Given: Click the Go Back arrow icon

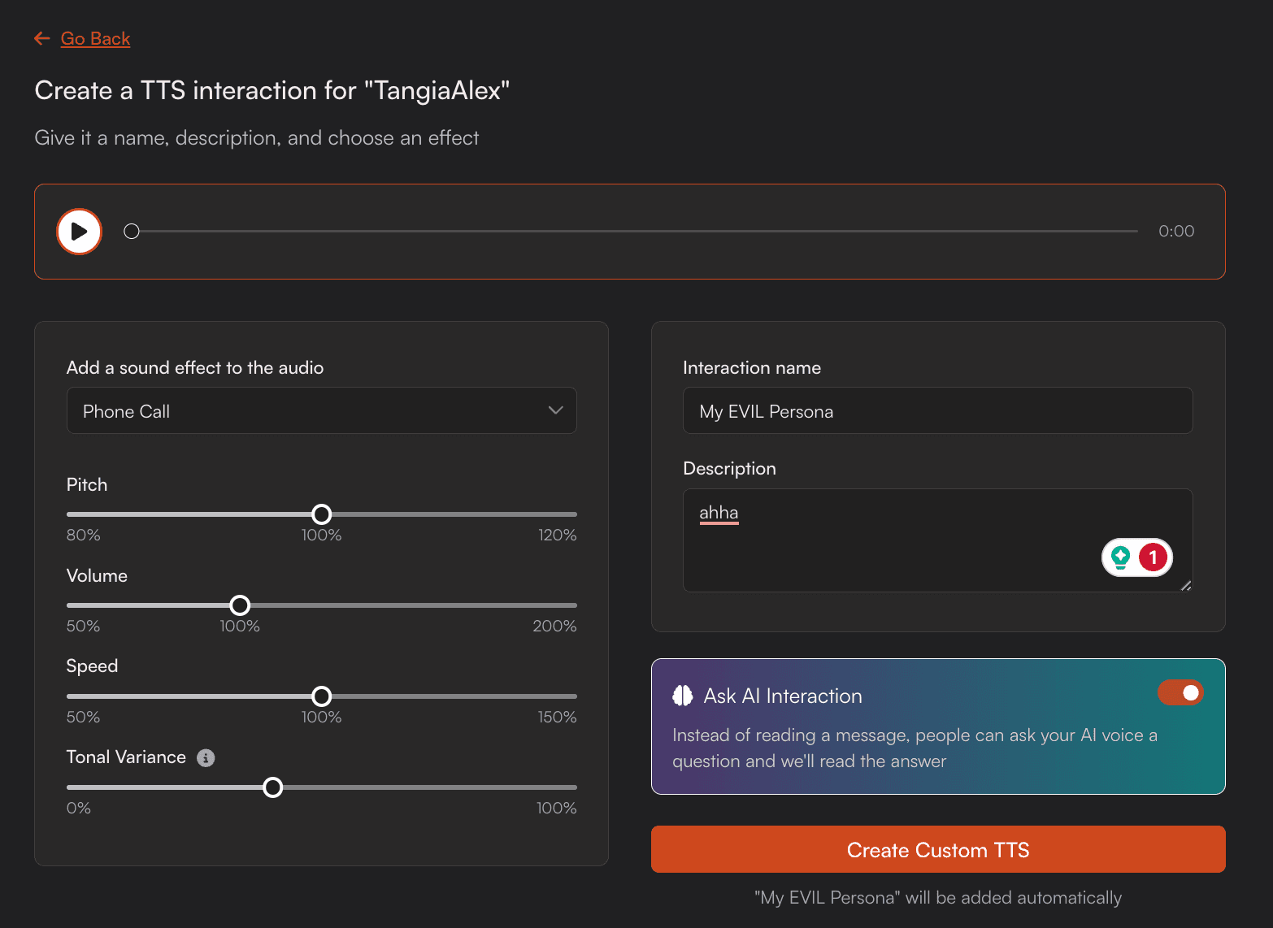Looking at the screenshot, I should pyautogui.click(x=42, y=38).
